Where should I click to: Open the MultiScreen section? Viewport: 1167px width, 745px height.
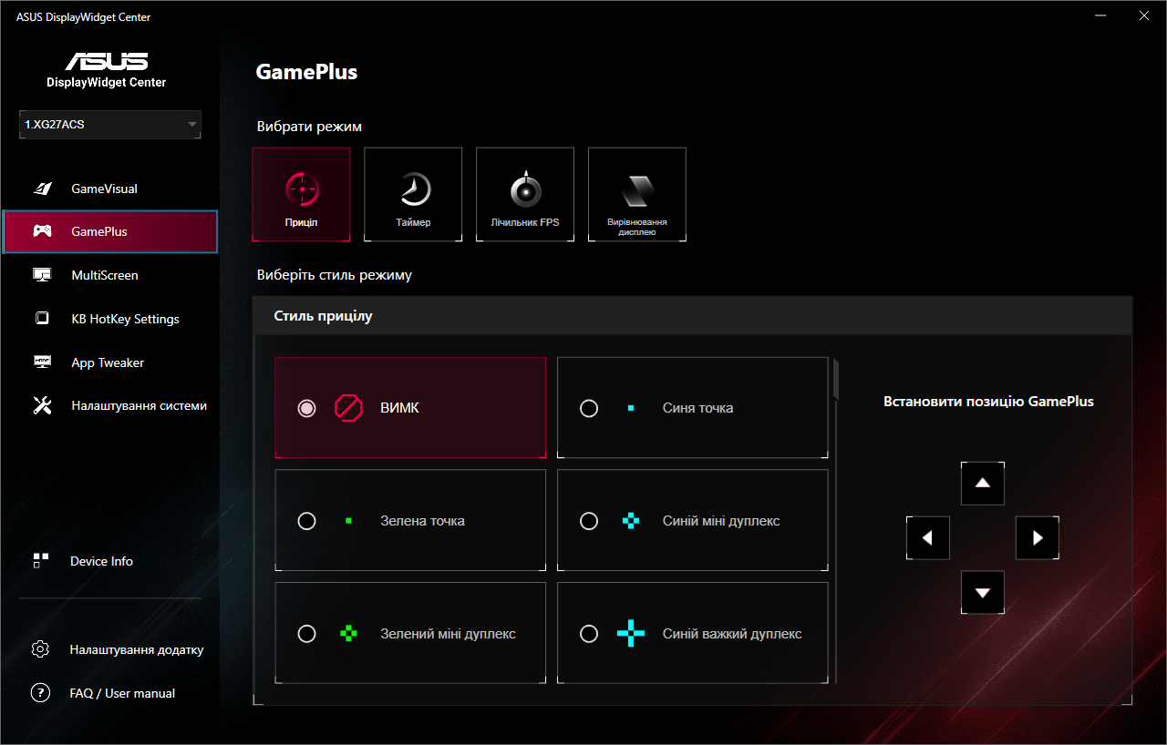109,275
